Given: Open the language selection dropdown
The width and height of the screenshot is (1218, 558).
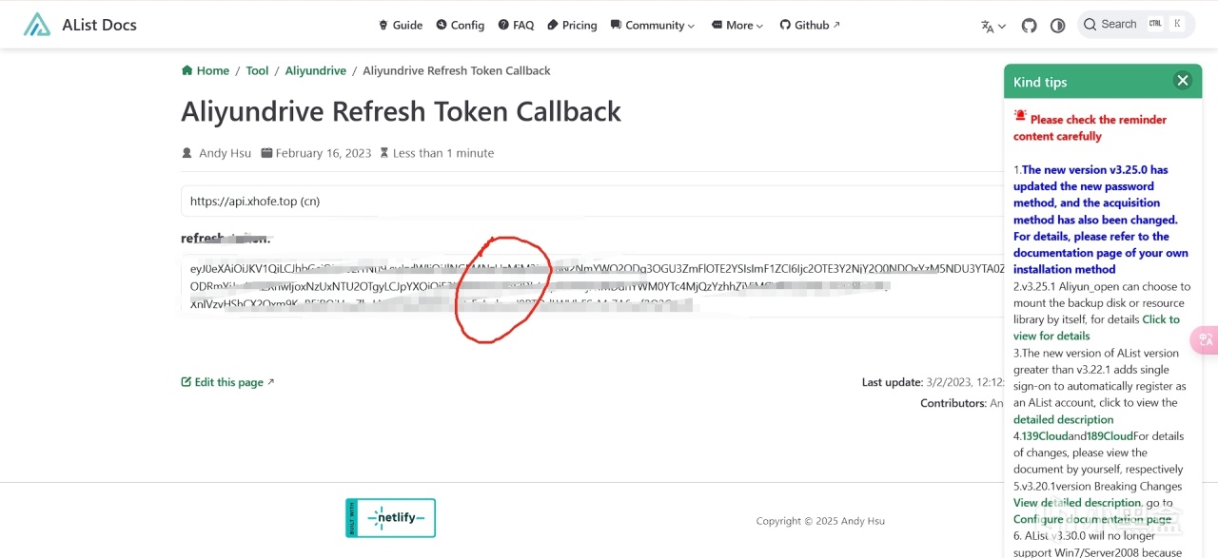Looking at the screenshot, I should tap(992, 26).
